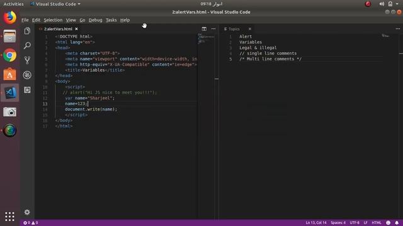Open the Debug view in activity bar
The width and height of the screenshot is (403, 226).
[27, 75]
